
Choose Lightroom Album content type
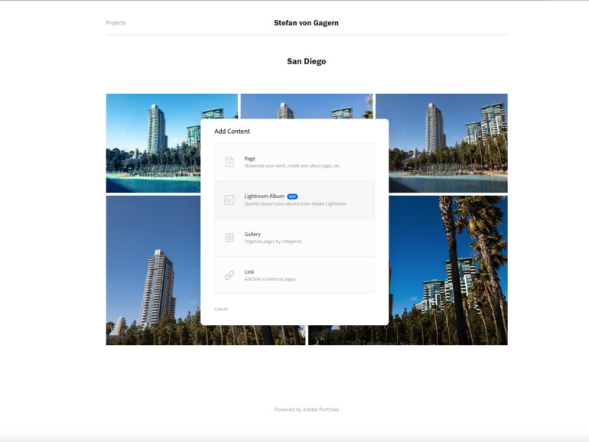pos(294,200)
